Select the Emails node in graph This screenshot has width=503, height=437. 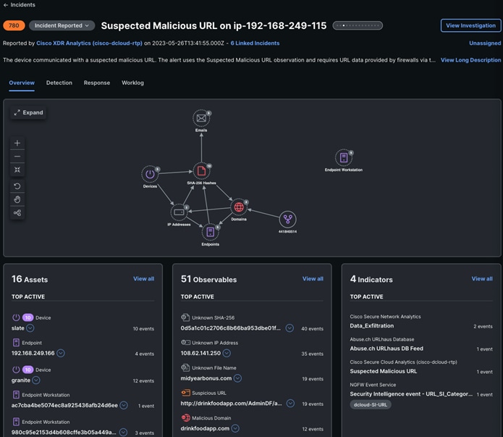click(201, 118)
